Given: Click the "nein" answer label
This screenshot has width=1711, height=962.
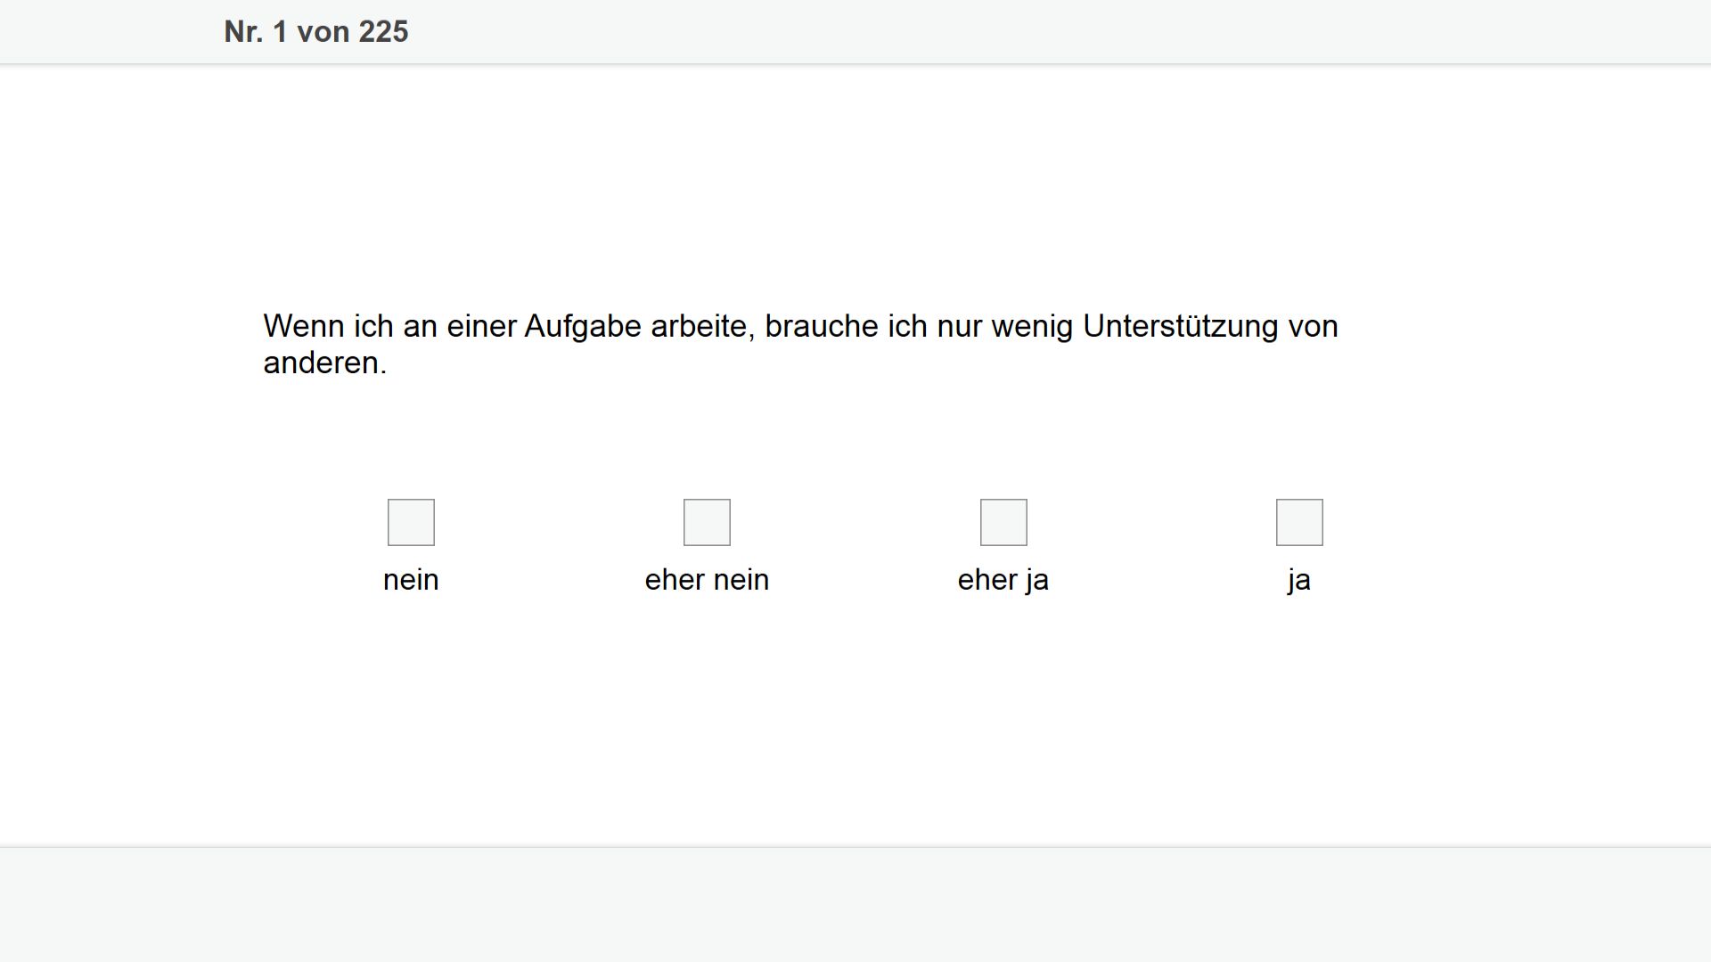Looking at the screenshot, I should (x=411, y=580).
